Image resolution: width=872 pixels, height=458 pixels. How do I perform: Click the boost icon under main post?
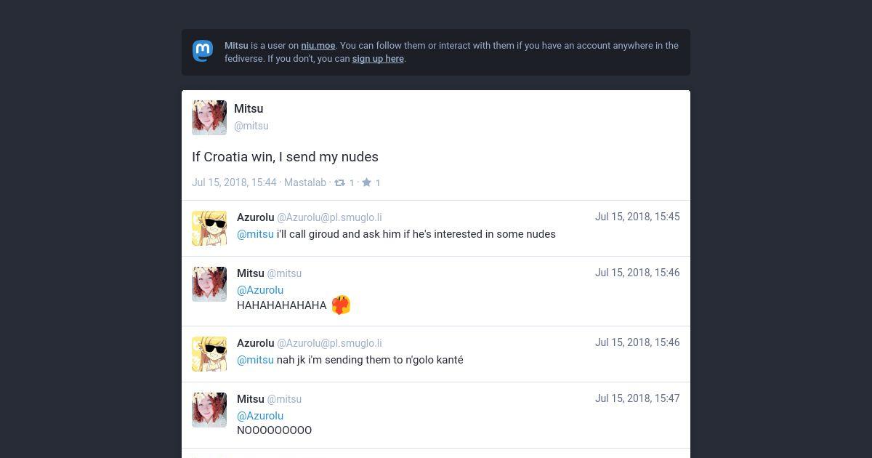point(339,182)
